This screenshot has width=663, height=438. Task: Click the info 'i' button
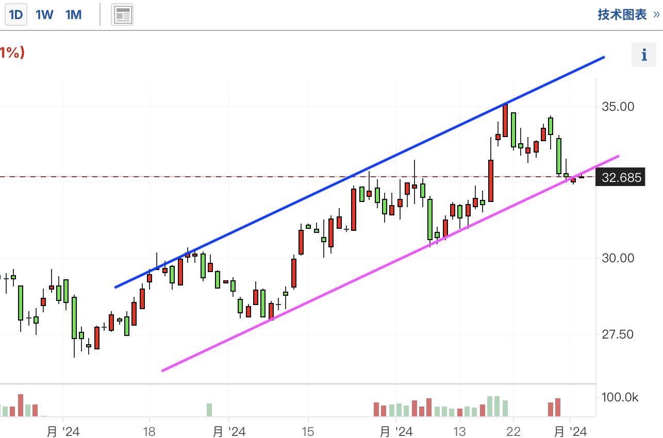[644, 55]
